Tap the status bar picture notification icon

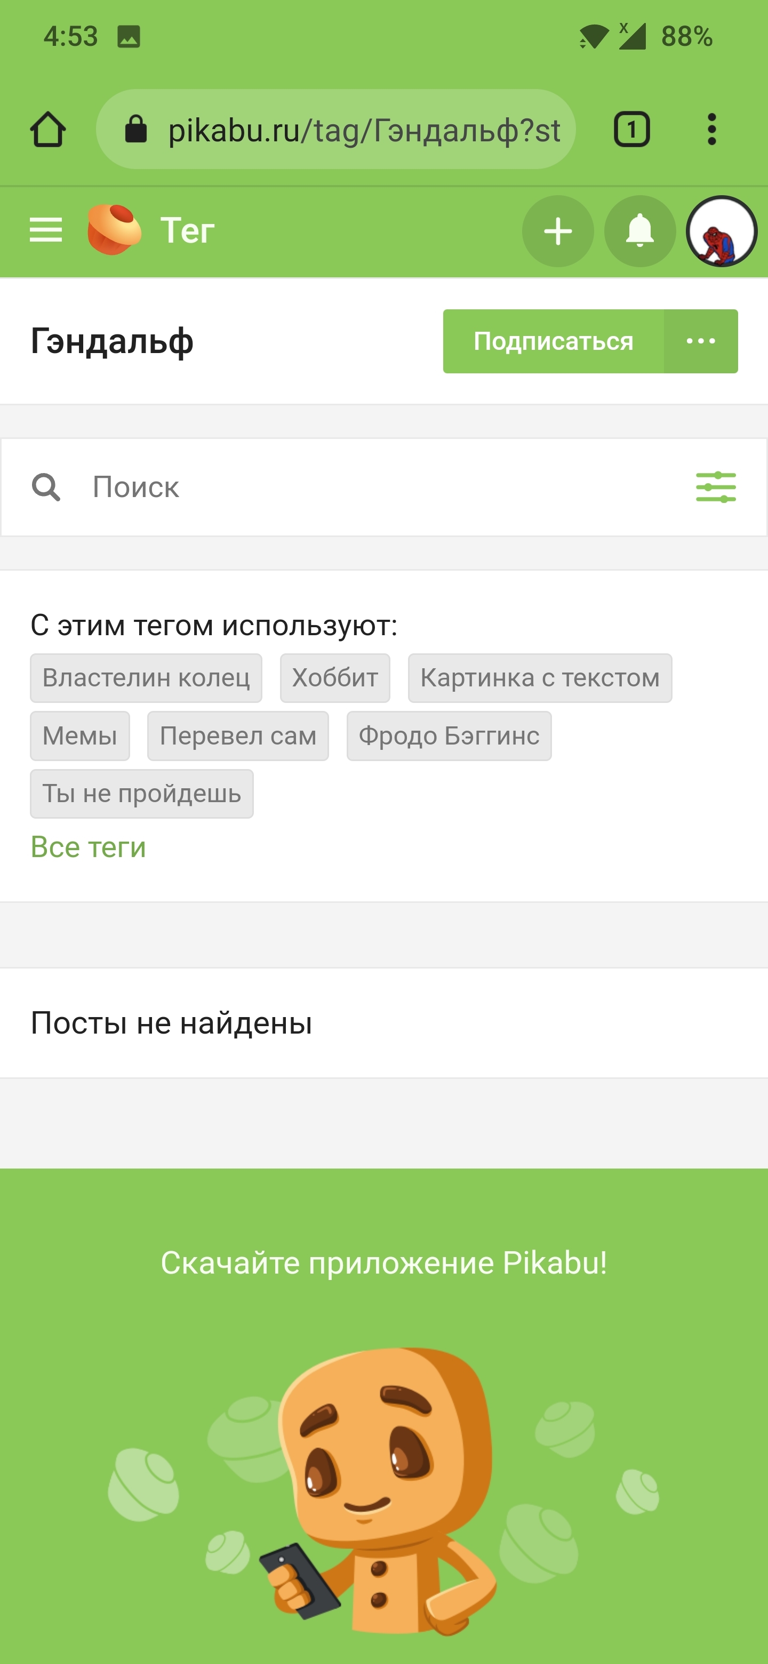tap(129, 37)
